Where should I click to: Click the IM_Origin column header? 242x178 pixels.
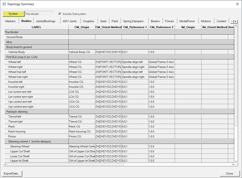[188, 27]
